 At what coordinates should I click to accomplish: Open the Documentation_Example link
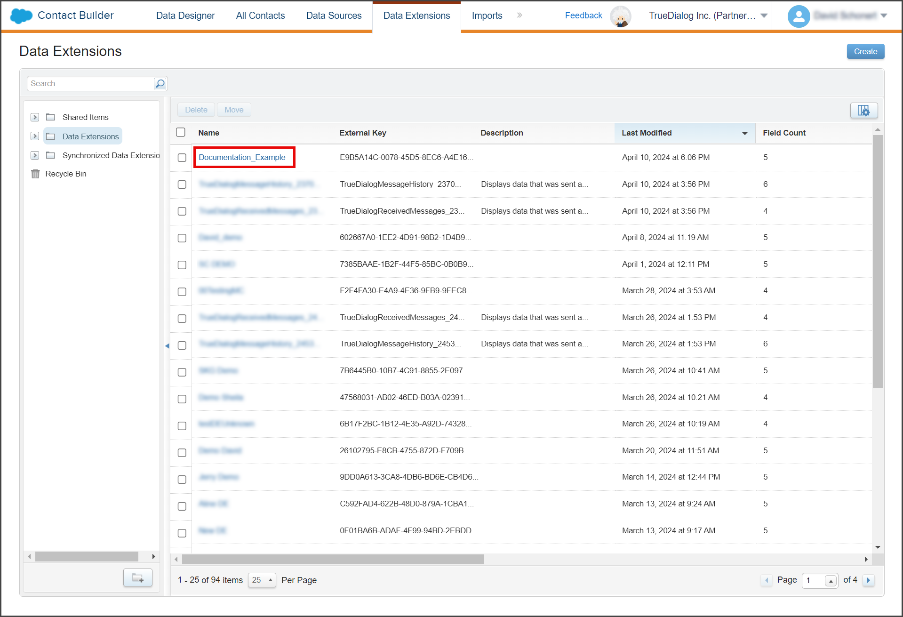(x=242, y=157)
